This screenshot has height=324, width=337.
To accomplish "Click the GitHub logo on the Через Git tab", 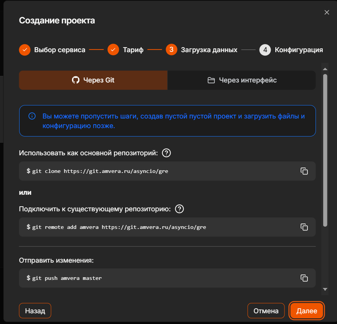I will (x=76, y=80).
